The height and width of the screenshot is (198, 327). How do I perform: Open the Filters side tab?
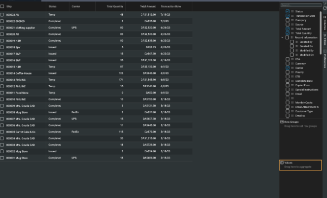(324, 39)
